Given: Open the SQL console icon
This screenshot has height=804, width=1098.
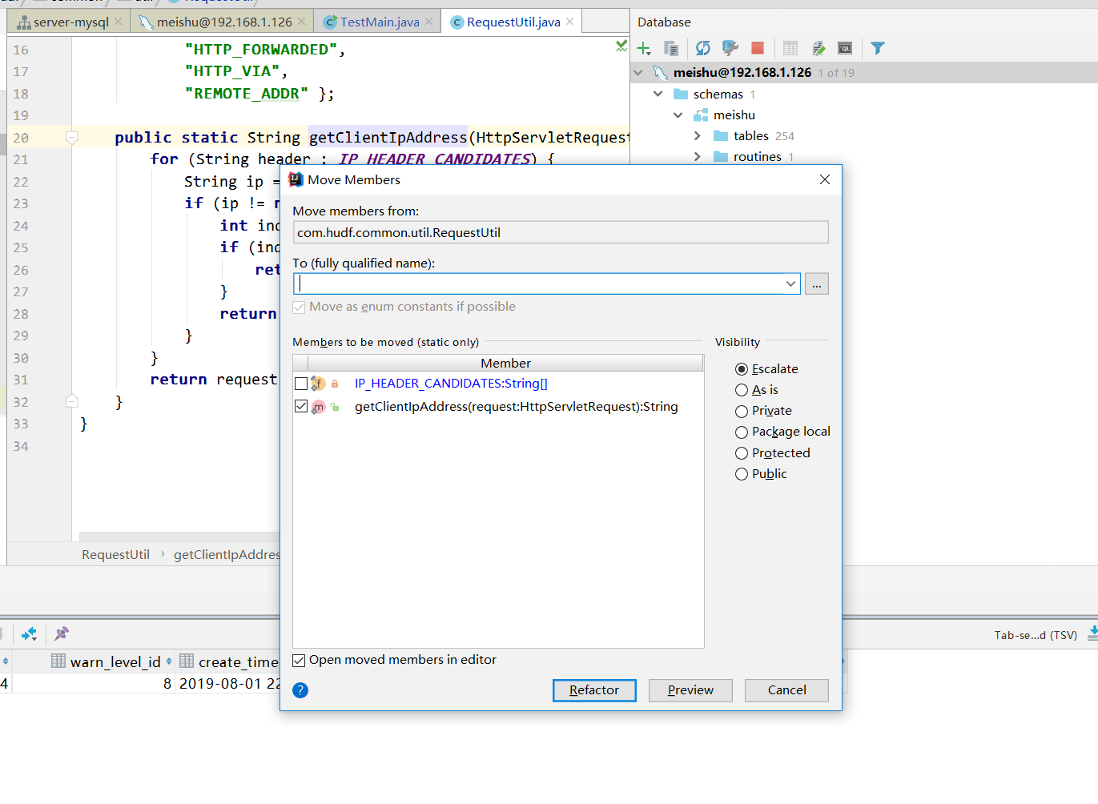Looking at the screenshot, I should pos(845,49).
